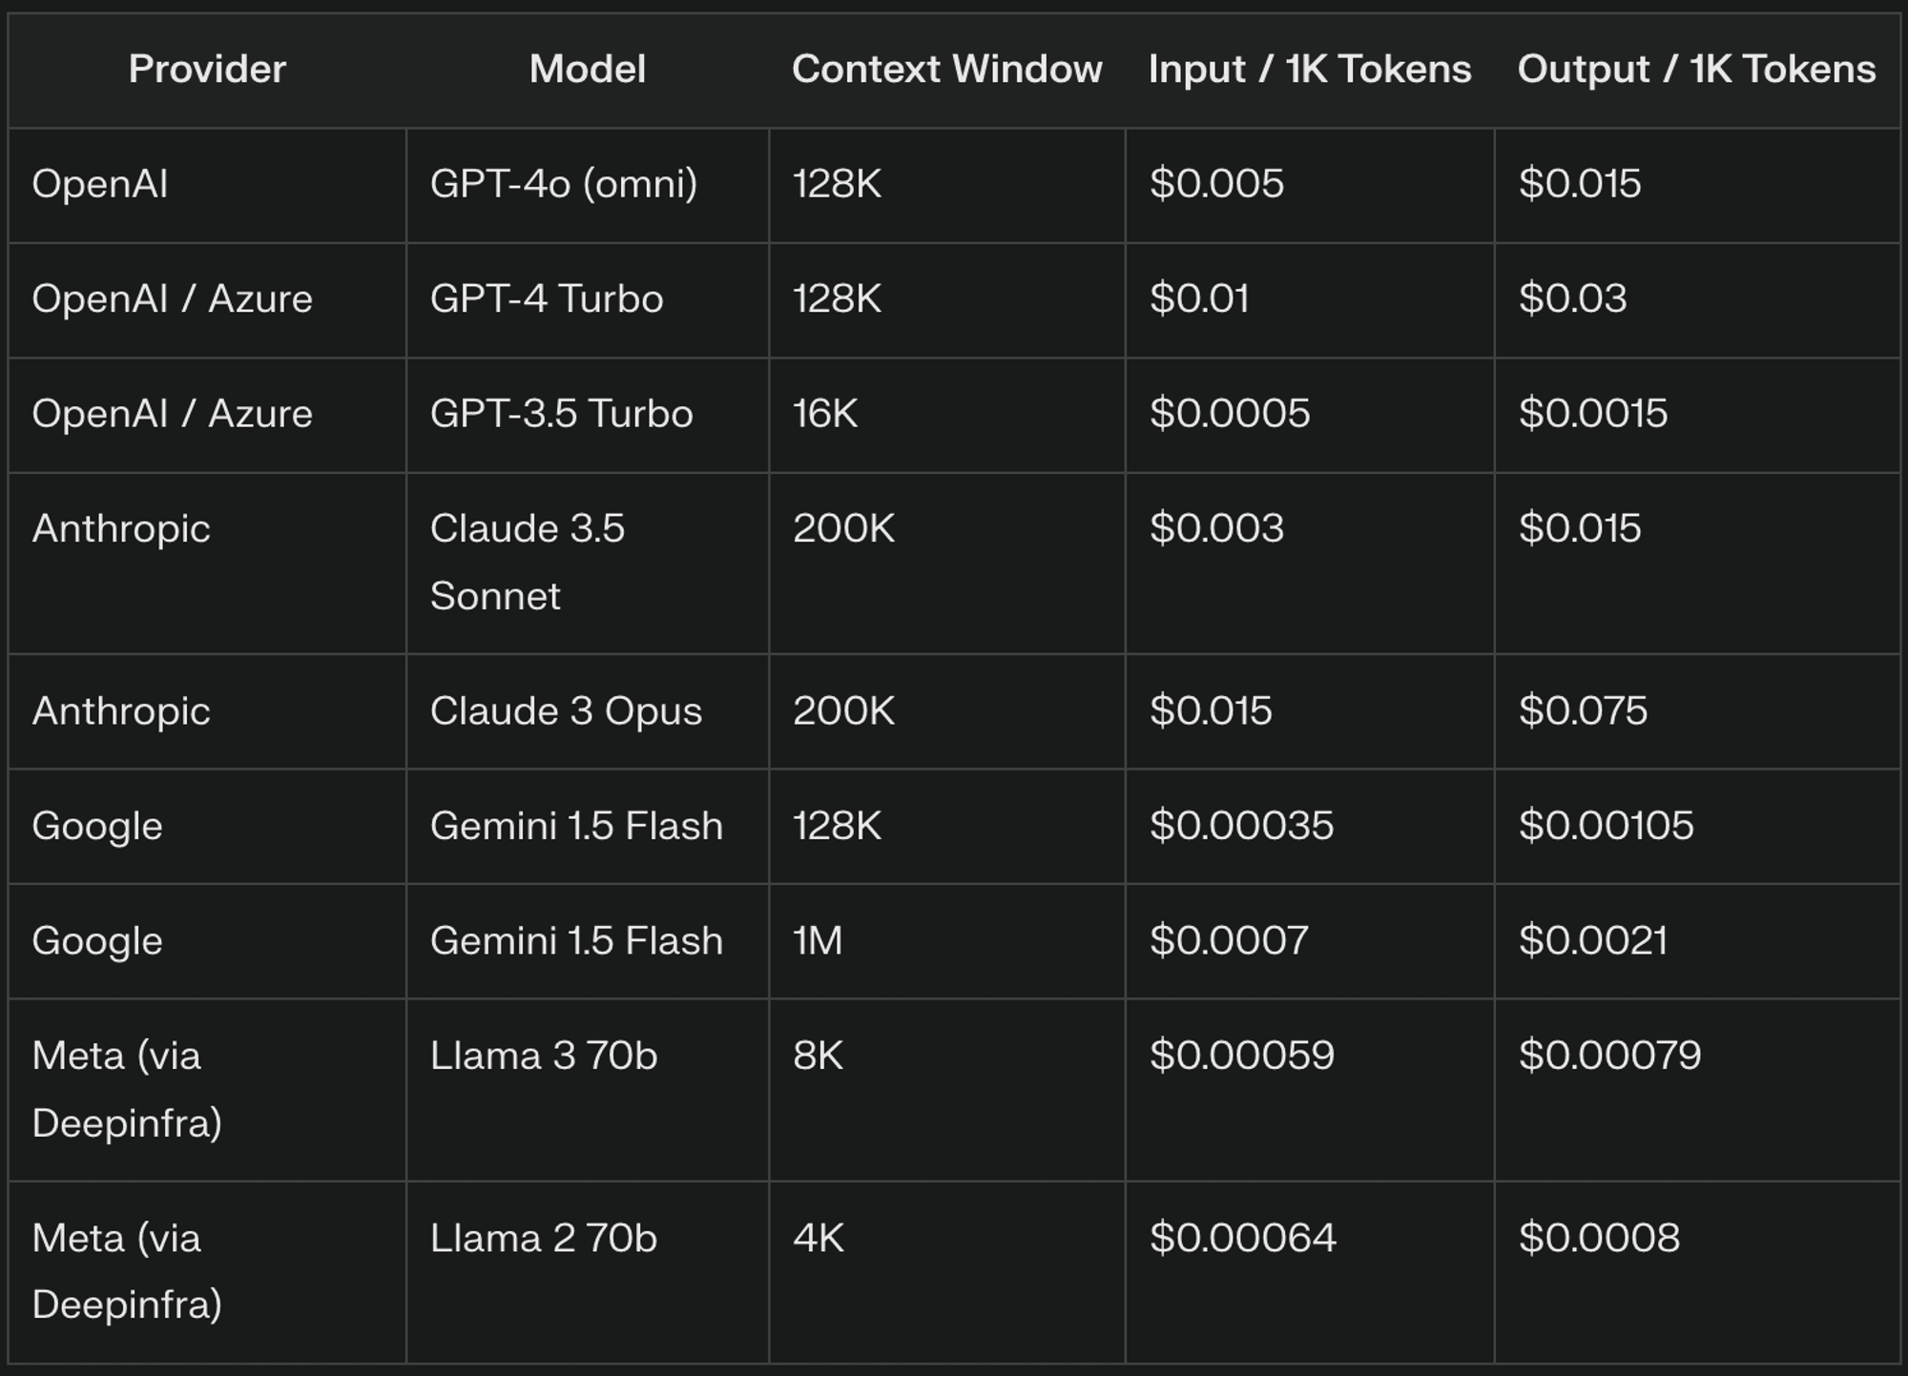1908x1376 pixels.
Task: Select the Claude 3.5 Sonnet cell
Action: click(x=588, y=563)
